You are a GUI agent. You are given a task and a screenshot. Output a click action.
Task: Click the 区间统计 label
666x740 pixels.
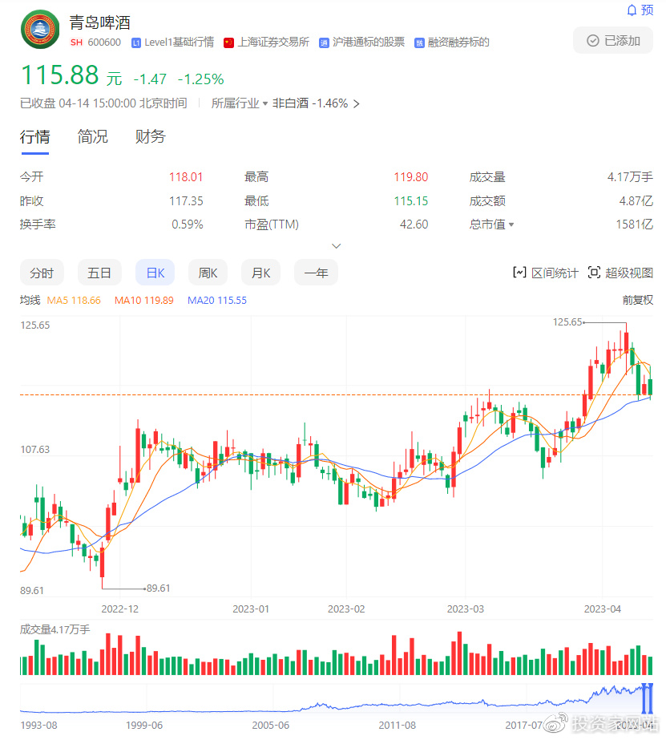[x=555, y=273]
